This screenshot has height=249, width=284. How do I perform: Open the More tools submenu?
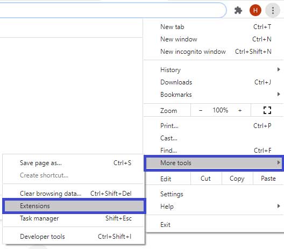pos(214,163)
